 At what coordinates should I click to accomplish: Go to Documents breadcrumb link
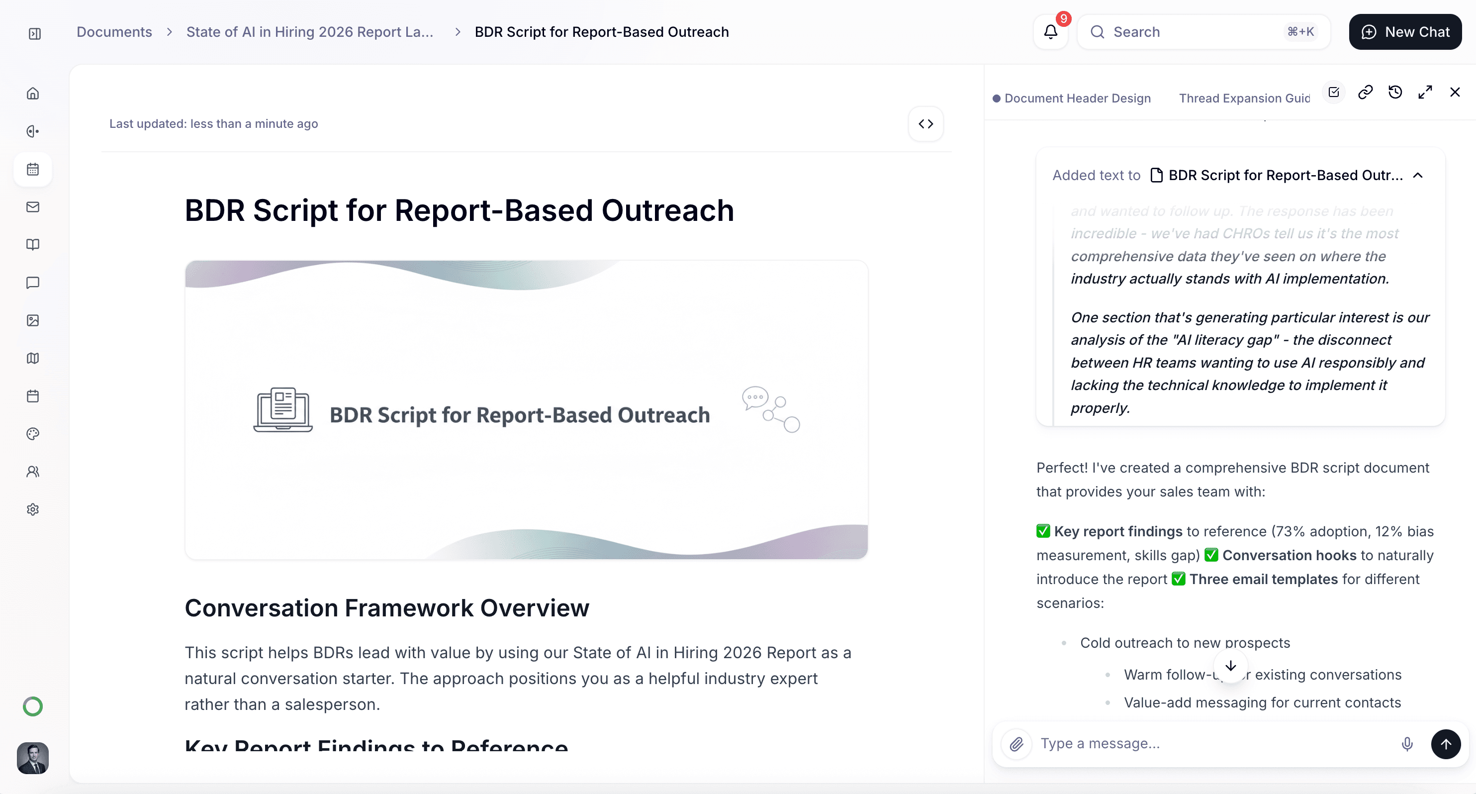[114, 32]
